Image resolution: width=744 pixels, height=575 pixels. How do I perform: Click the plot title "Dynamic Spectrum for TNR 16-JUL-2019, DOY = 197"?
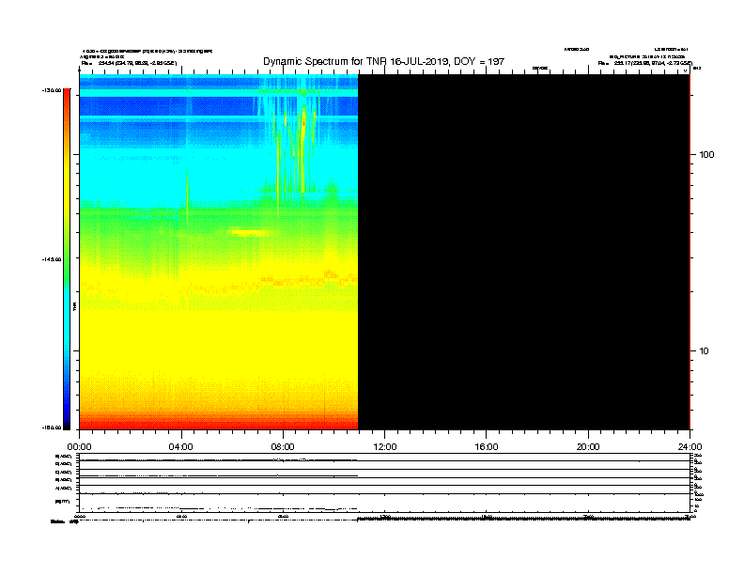pyautogui.click(x=383, y=61)
